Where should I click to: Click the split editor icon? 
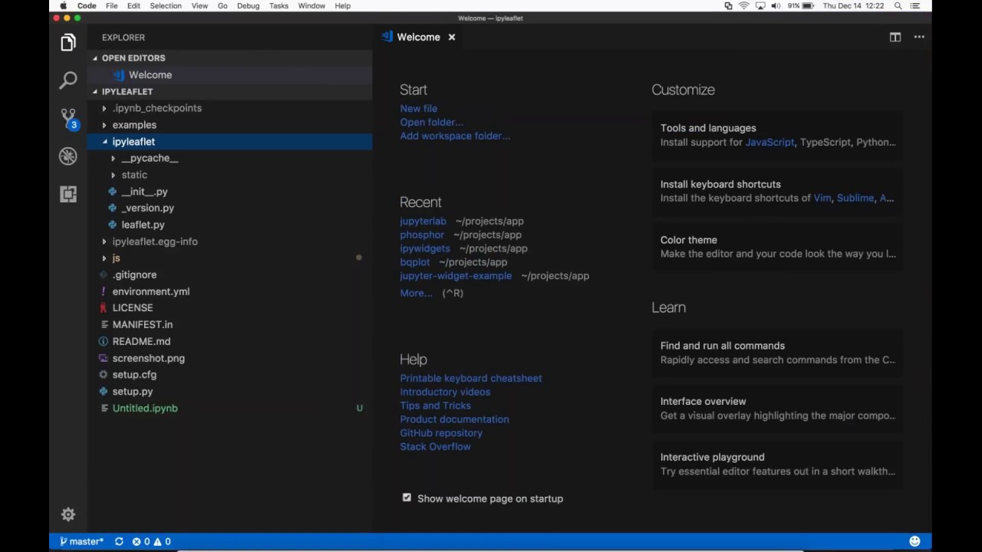895,37
